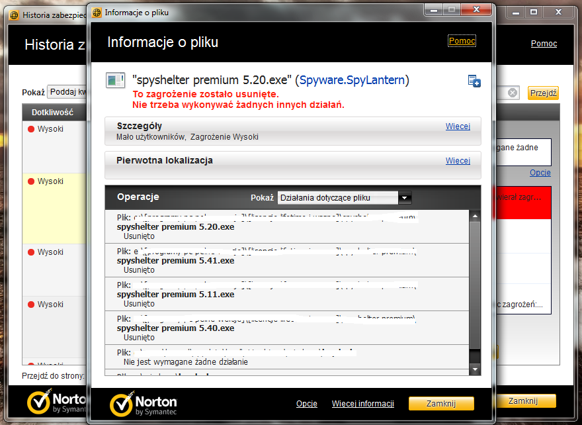Expand Pierwotna lokalizacja with its Więcej link
The width and height of the screenshot is (582, 425).
(458, 160)
